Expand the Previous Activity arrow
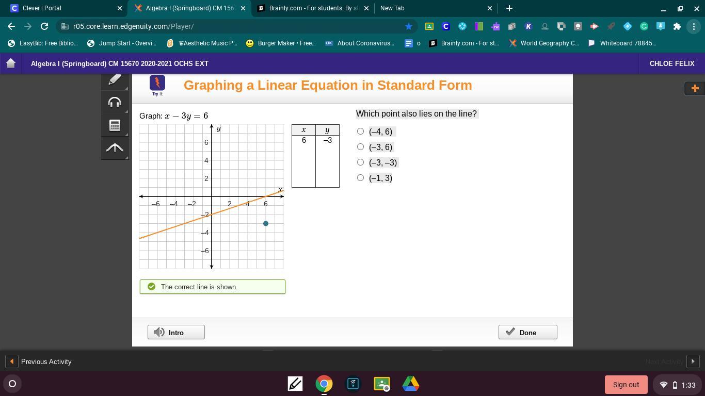This screenshot has width=705, height=396. [11, 361]
